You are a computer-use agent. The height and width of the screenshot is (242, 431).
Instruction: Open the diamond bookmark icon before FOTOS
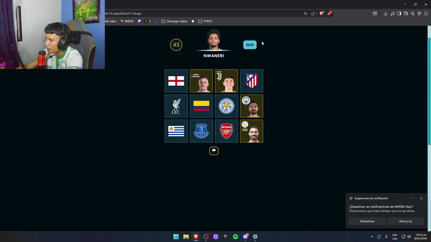tap(193, 21)
